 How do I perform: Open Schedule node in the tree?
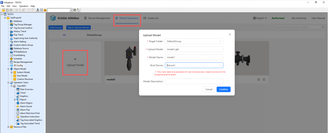pyautogui.click(x=18, y=59)
